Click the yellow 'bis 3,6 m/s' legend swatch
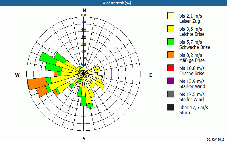The image size is (227, 142). tap(171, 29)
